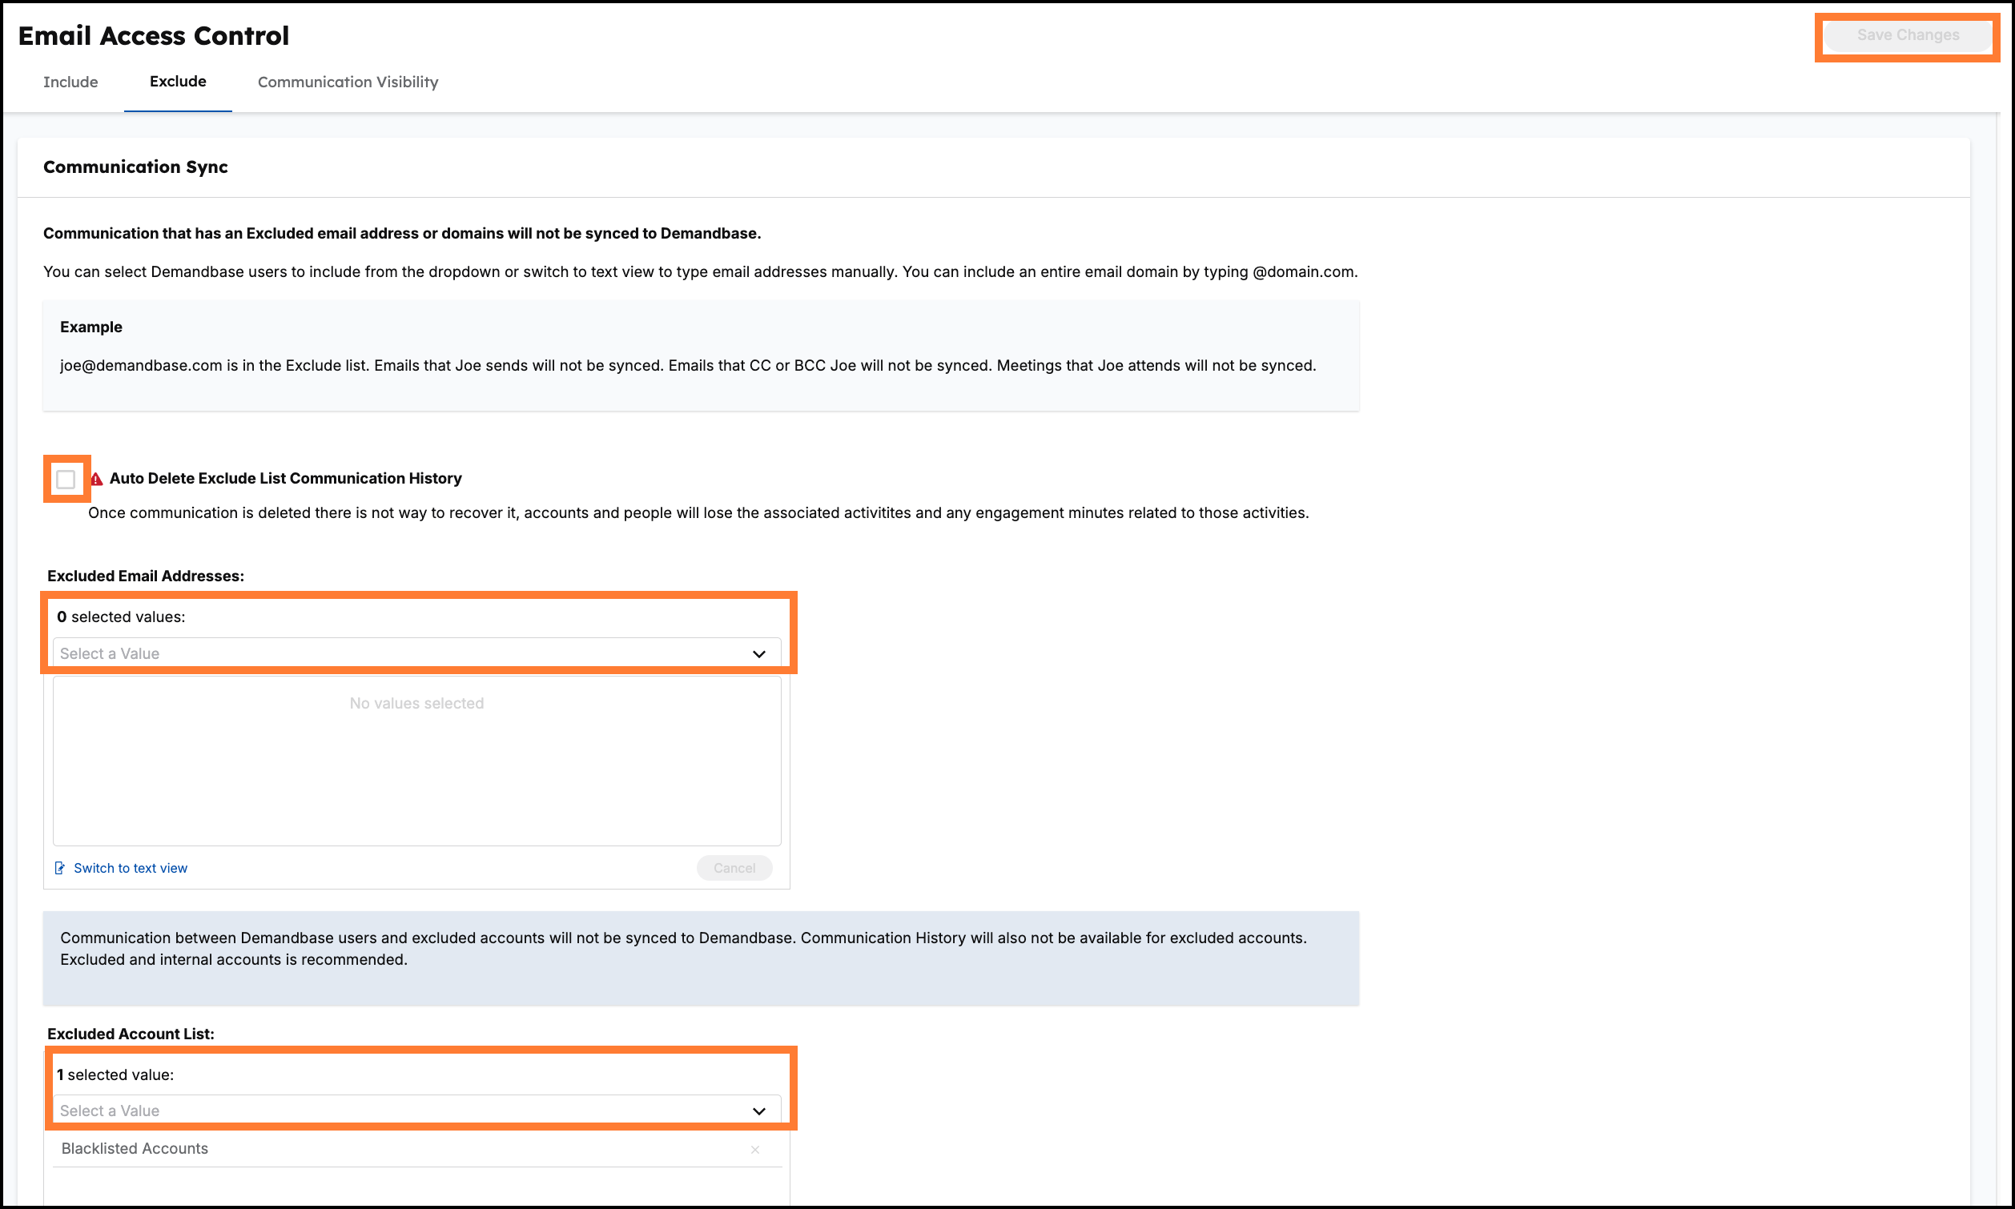Click the Blacklisted Accounts list entry
Image resolution: width=2015 pixels, height=1209 pixels.
tap(416, 1149)
